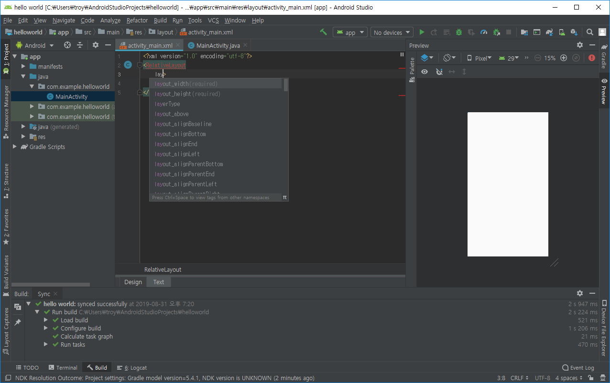Viewport: 610px width, 383px height.
Task: Open Preview panel settings gear
Action: click(580, 45)
